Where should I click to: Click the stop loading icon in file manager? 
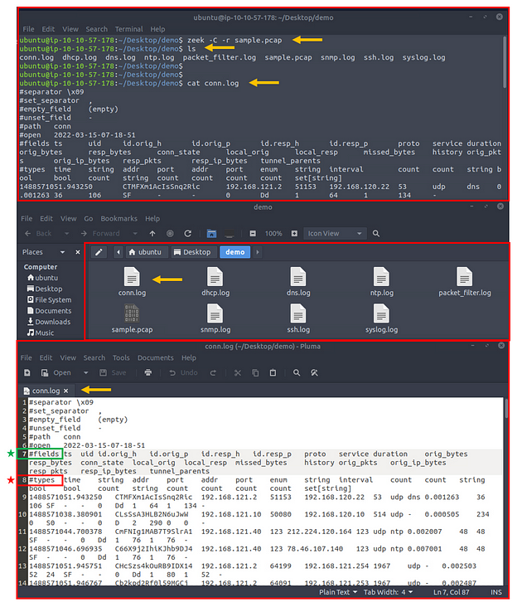click(170, 234)
